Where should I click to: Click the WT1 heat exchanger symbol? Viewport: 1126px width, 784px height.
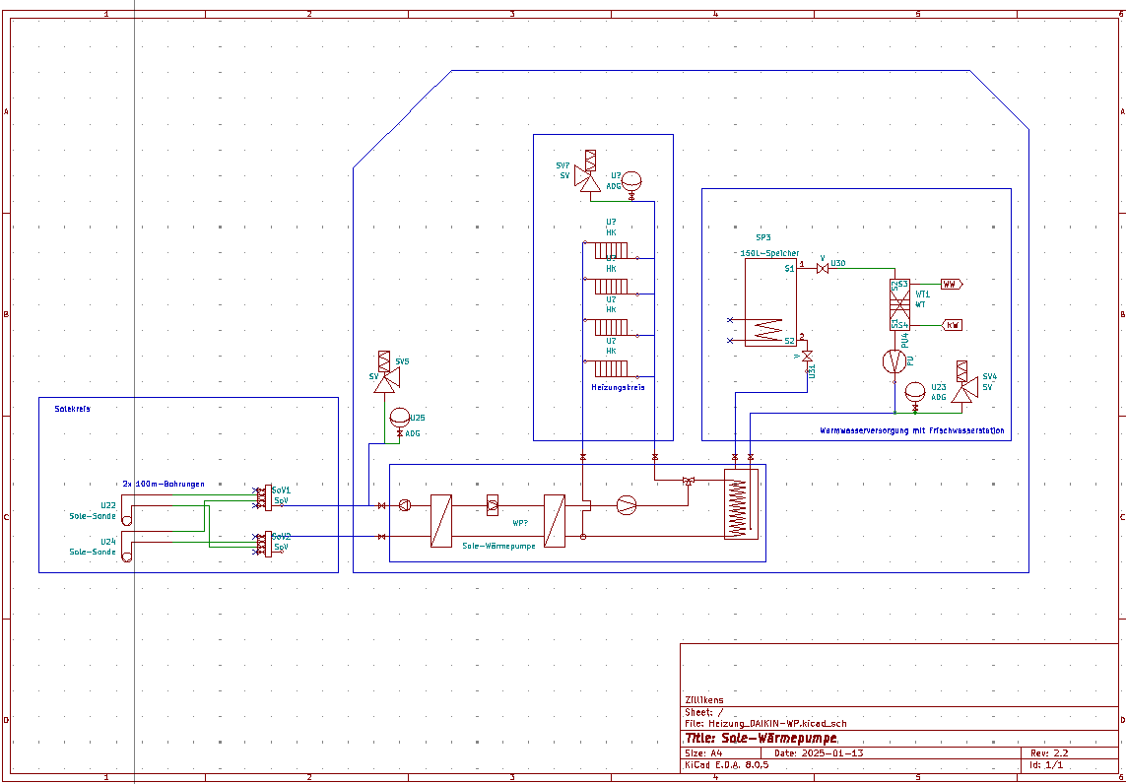click(x=898, y=303)
